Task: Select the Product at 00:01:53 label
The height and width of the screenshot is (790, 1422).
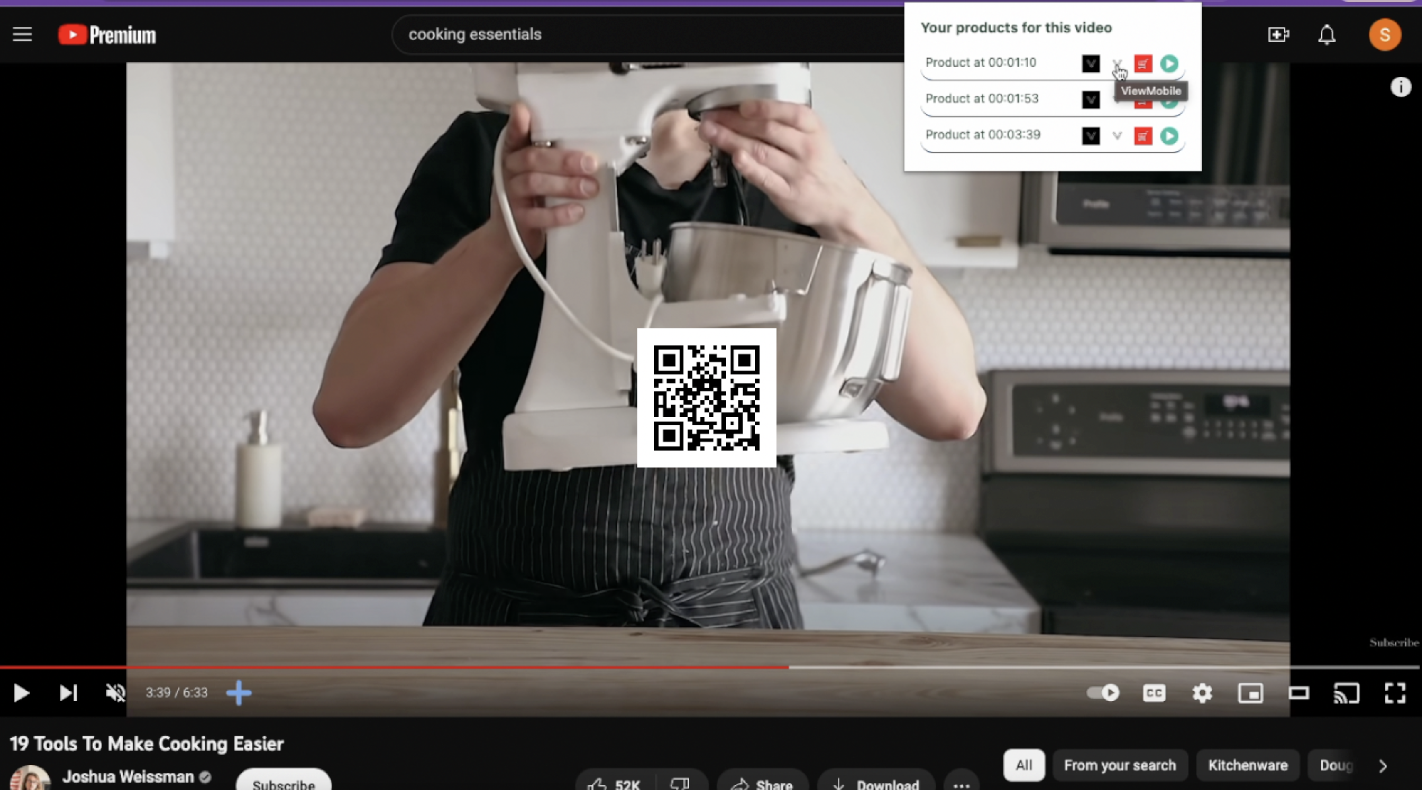Action: coord(982,98)
